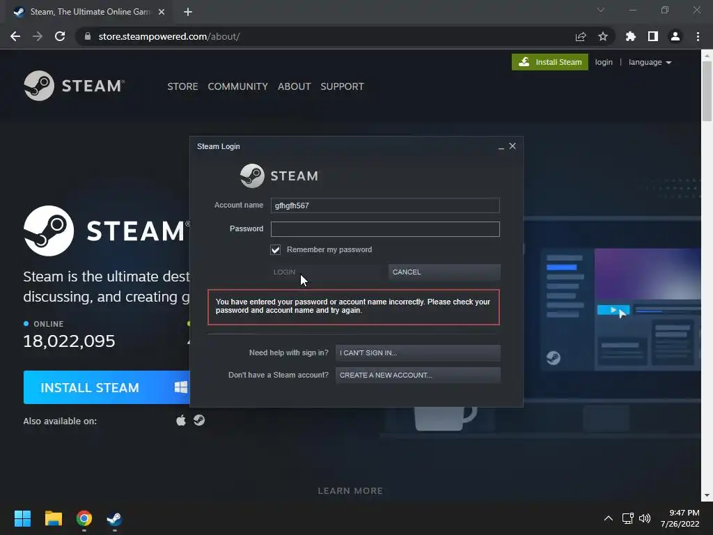Image resolution: width=713 pixels, height=535 pixels.
Task: Select the Steam browser tab
Action: click(88, 12)
